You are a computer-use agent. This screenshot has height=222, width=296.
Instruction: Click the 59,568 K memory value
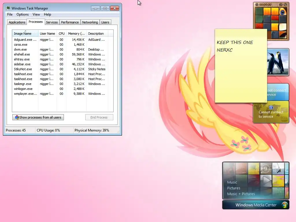coord(78,54)
